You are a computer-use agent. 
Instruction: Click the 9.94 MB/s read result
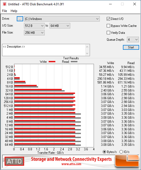[x=128, y=67]
